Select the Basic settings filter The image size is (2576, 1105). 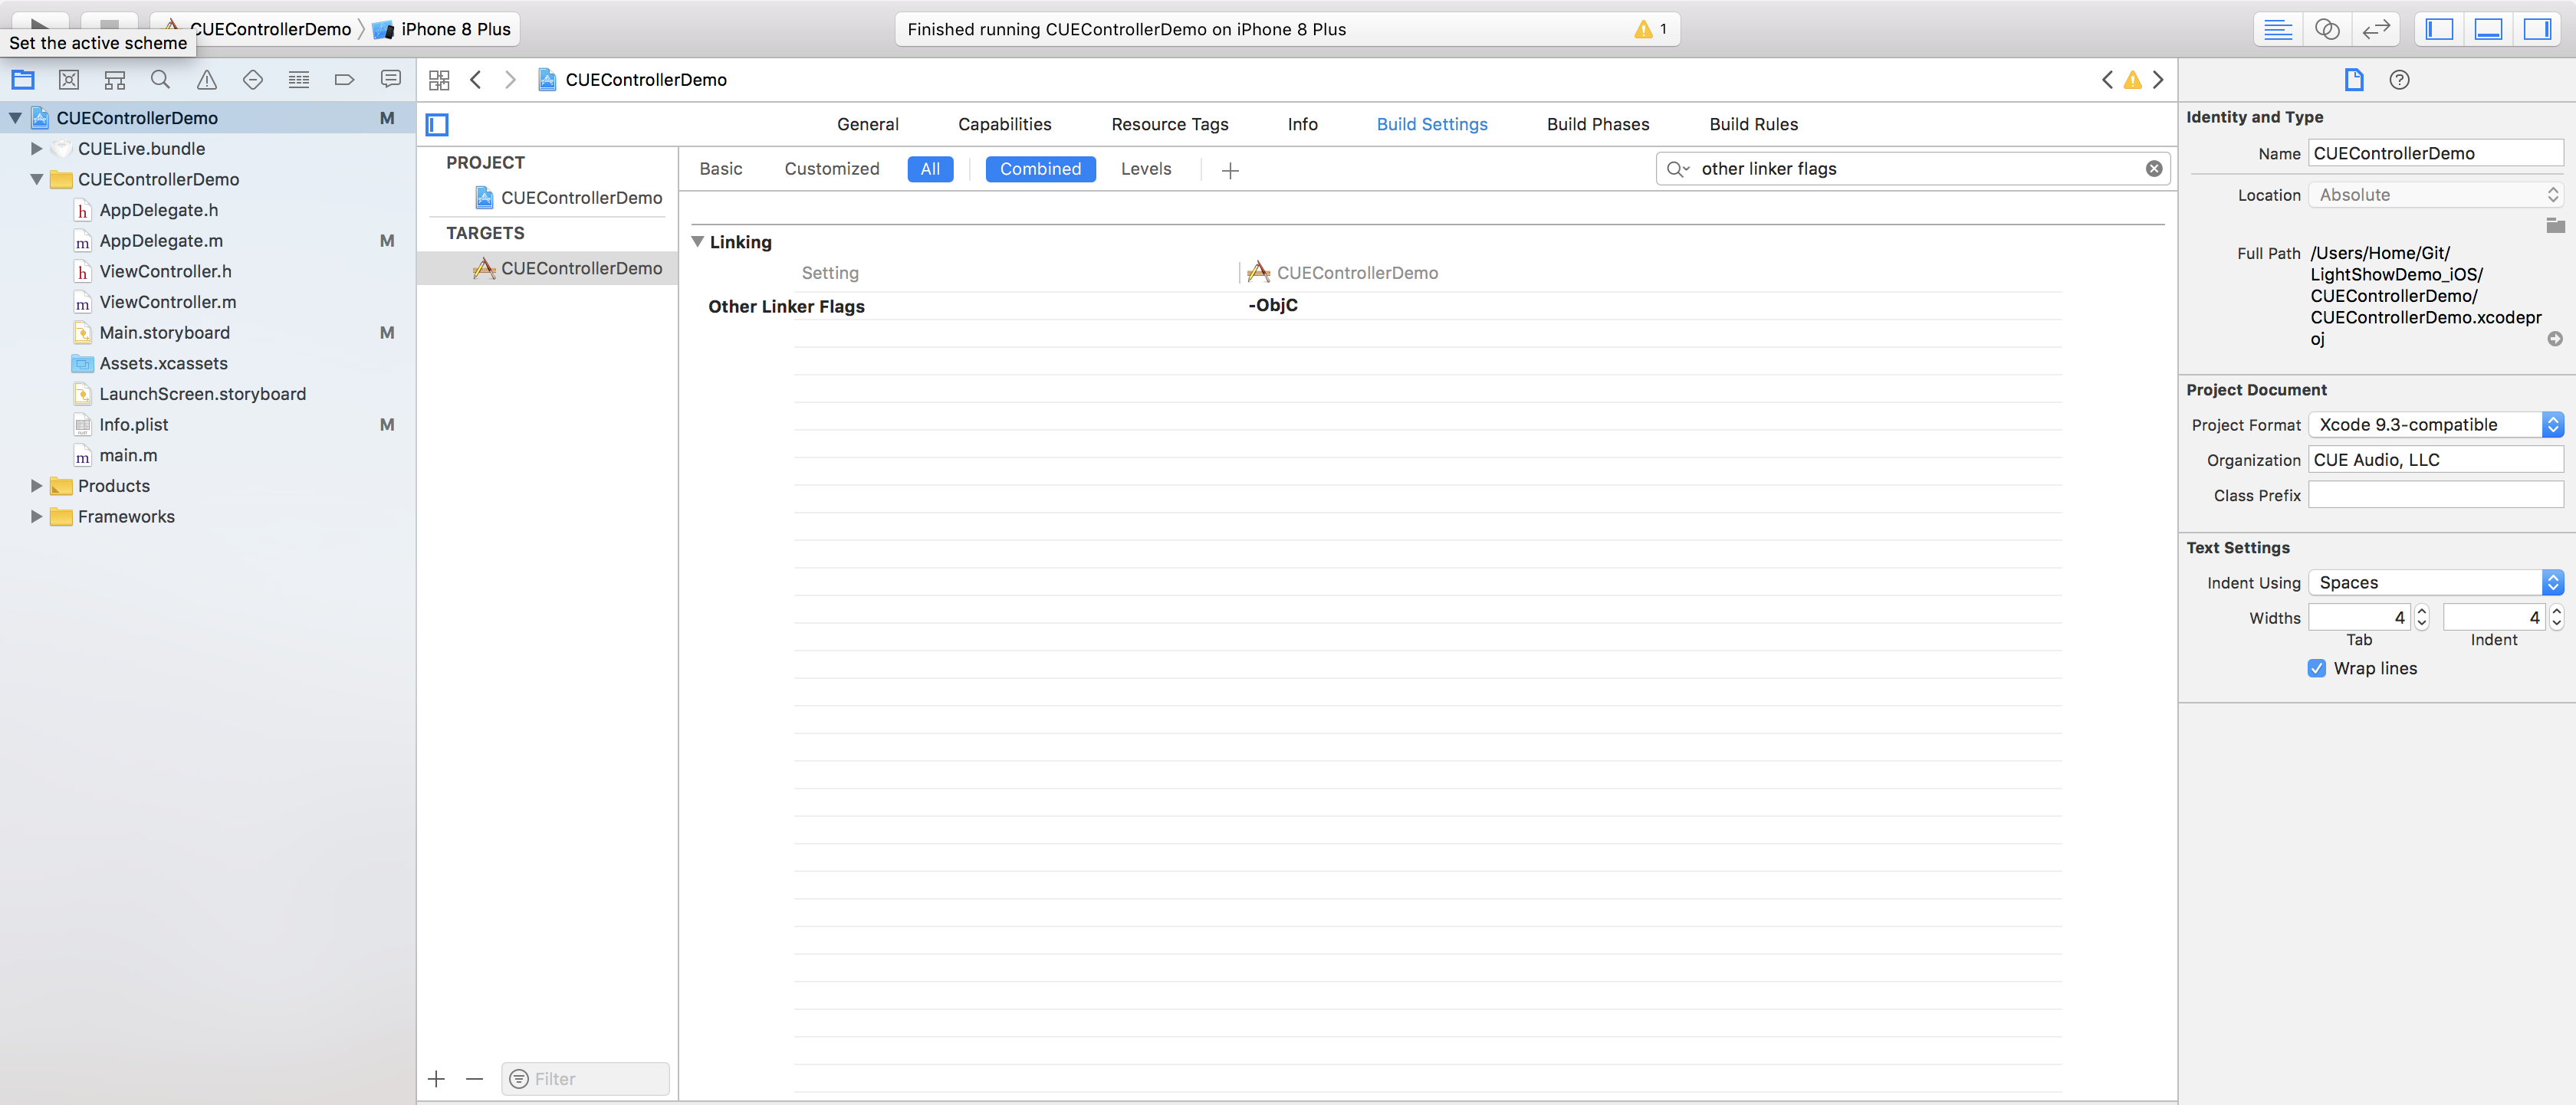[720, 169]
